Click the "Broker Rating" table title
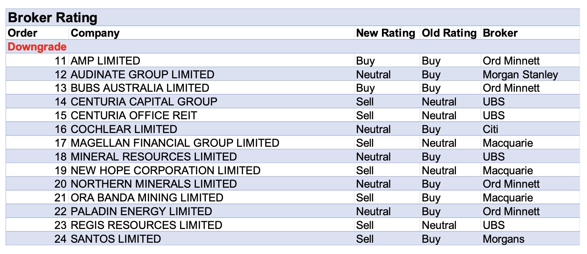 click(x=52, y=18)
